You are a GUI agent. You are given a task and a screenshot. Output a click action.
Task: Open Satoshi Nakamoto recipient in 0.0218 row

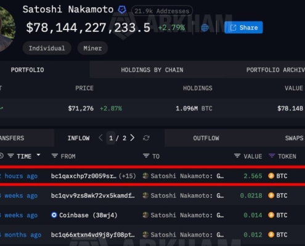[187, 196]
